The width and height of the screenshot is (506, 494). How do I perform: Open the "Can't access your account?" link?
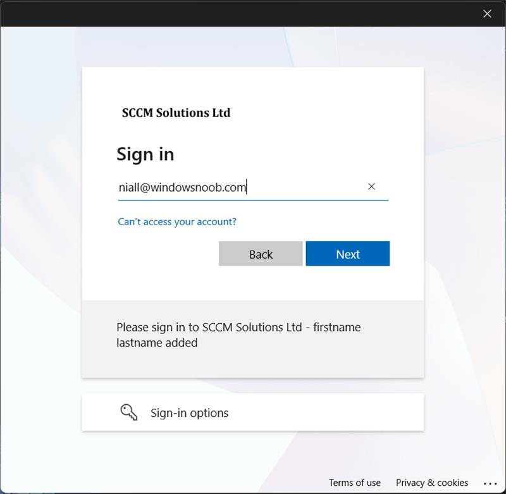pyautogui.click(x=177, y=222)
